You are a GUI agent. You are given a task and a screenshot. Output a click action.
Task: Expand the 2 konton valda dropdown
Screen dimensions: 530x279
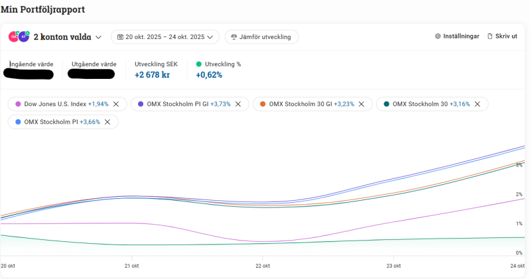(x=98, y=37)
